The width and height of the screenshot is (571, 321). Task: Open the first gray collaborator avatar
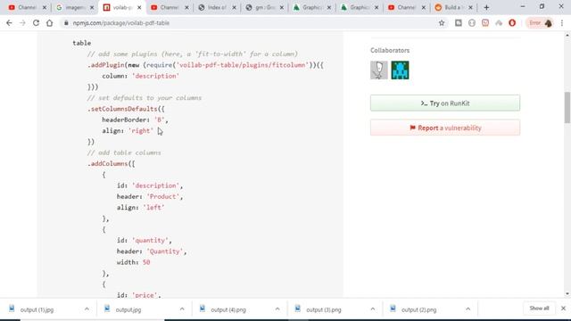[x=379, y=70]
